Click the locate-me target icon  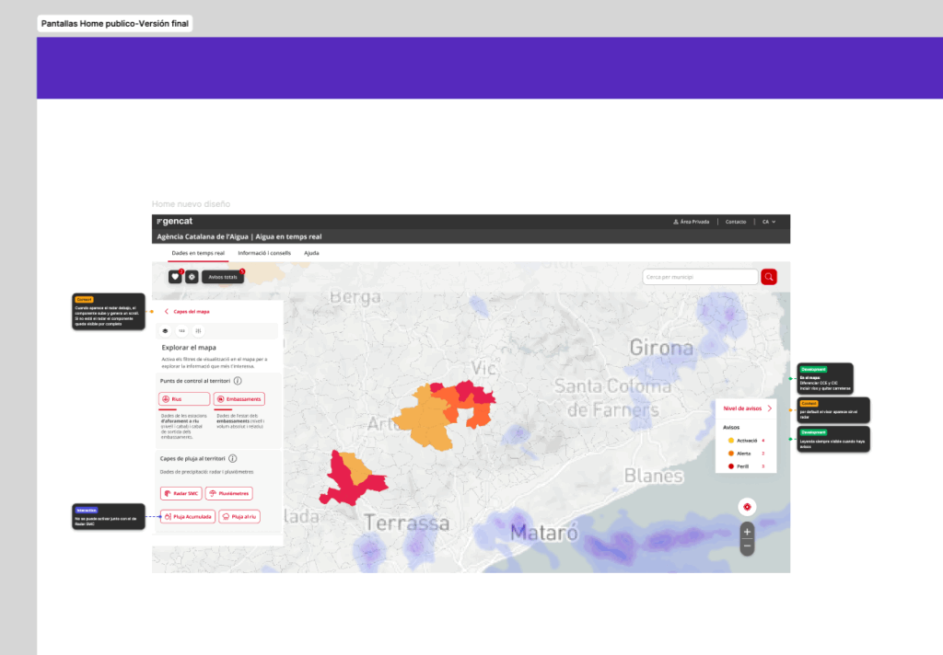(x=747, y=507)
